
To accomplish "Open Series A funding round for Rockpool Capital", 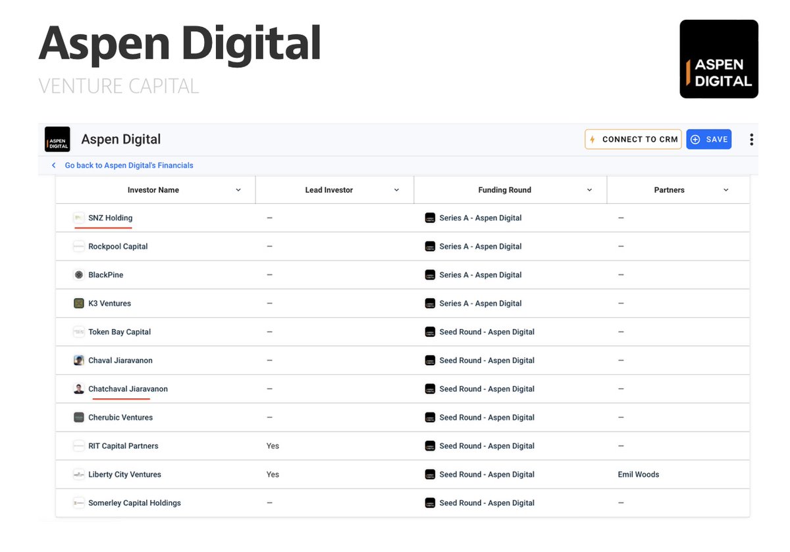I will (480, 247).
